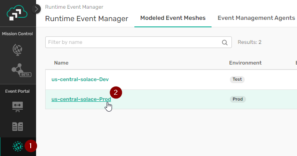Open Mesh Manager beta icon
Screen dimensions: 297x156
[x=21, y=70]
